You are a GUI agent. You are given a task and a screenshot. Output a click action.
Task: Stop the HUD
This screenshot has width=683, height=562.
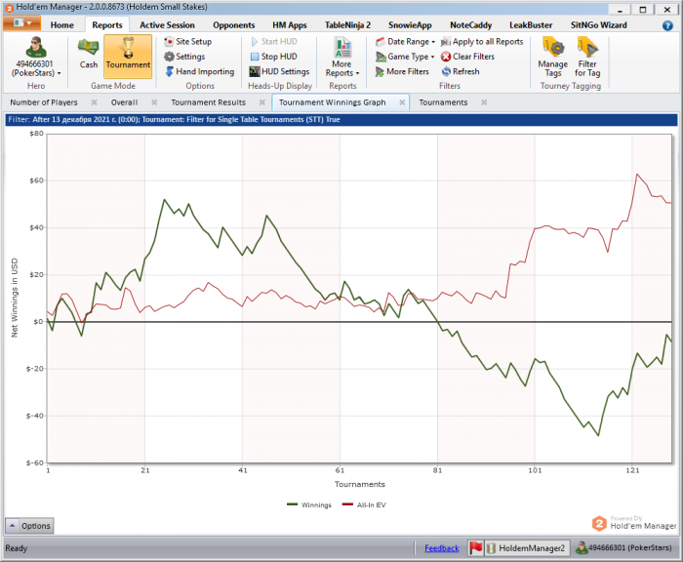(x=254, y=57)
